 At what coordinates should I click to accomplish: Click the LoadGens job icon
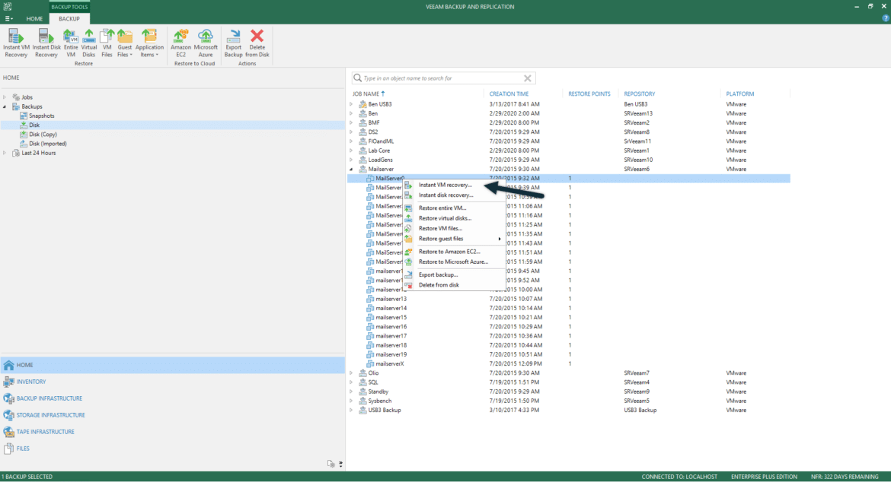362,160
